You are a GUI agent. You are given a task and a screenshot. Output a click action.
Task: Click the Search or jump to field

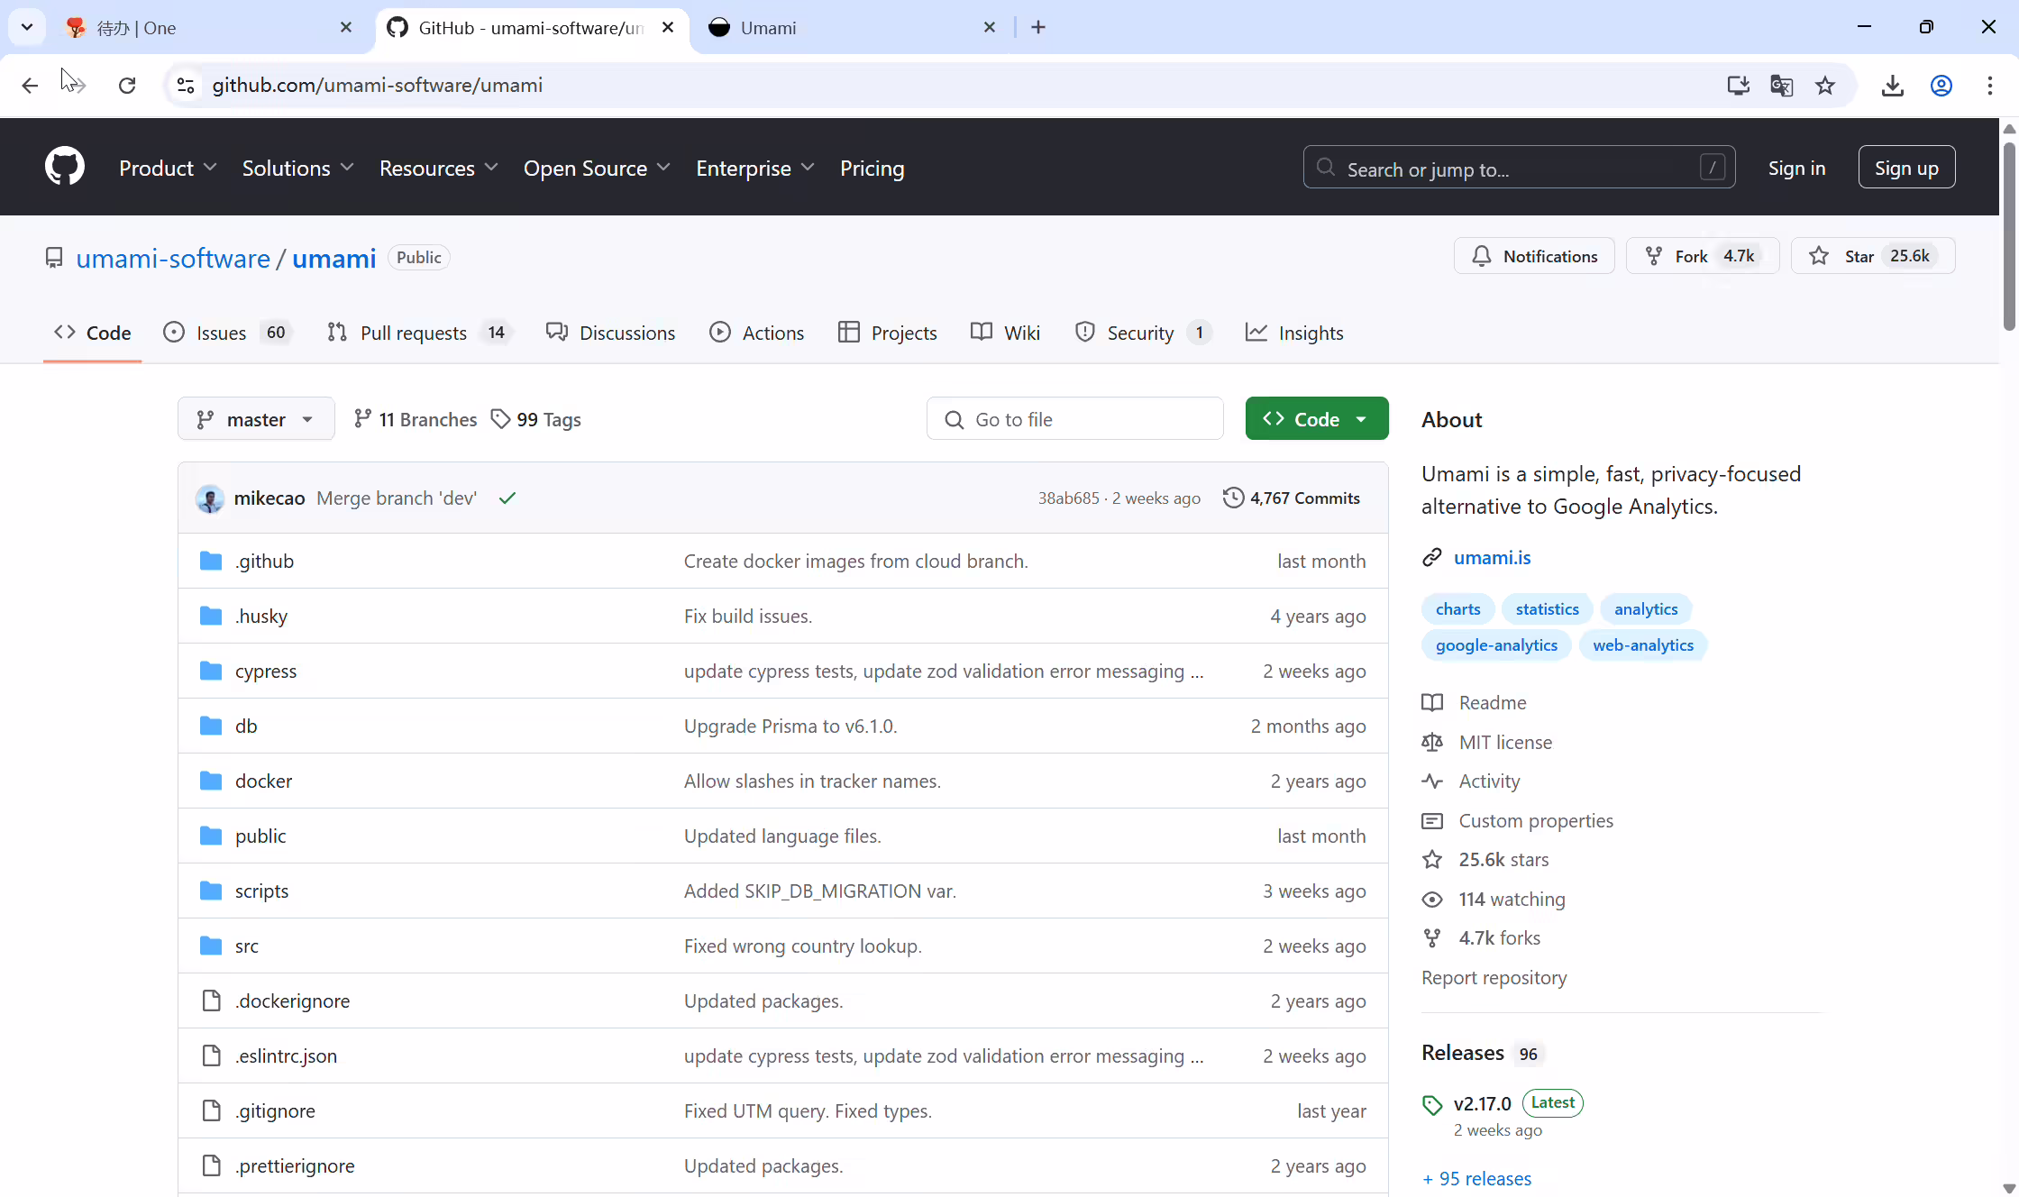tap(1519, 168)
